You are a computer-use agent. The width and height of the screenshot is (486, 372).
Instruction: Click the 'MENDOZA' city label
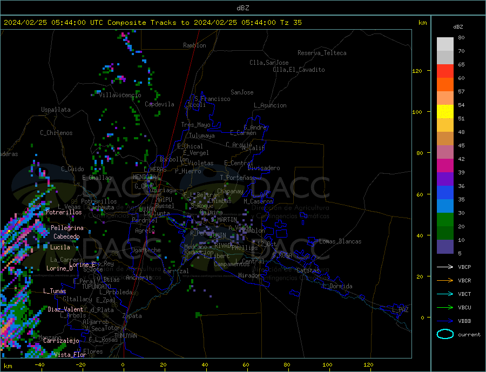click(144, 177)
